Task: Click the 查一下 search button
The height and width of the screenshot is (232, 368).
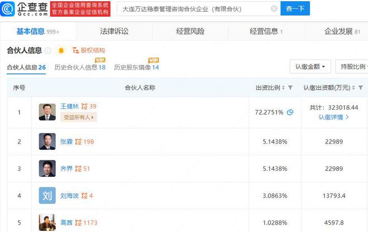Action: tap(295, 8)
